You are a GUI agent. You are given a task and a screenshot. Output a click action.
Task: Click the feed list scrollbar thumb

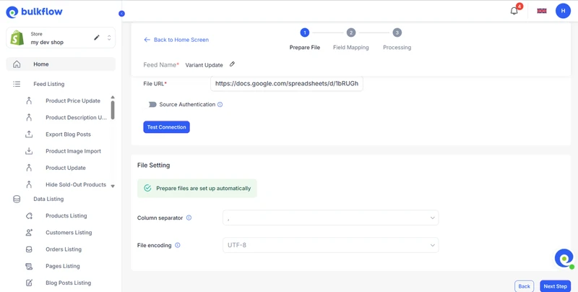113,110
